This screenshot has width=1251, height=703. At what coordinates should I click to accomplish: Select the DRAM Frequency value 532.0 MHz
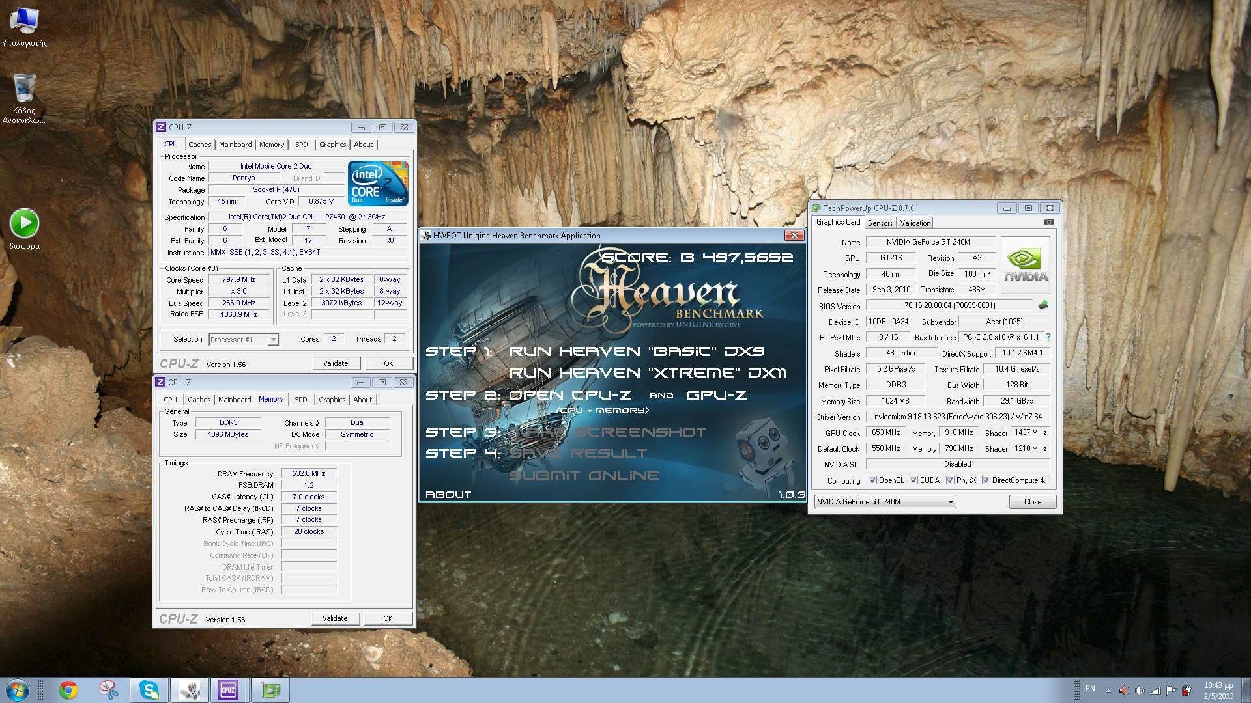[x=309, y=474]
